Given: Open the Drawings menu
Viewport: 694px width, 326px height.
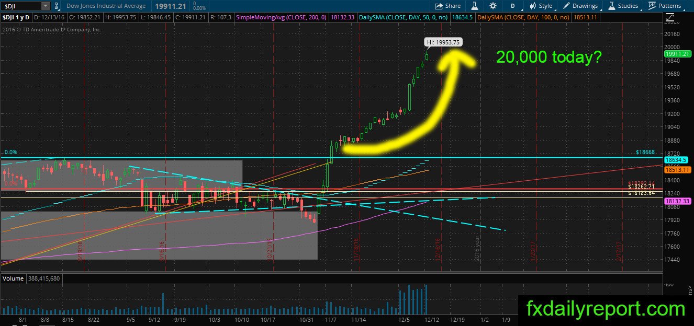Looking at the screenshot, I should coord(581,6).
